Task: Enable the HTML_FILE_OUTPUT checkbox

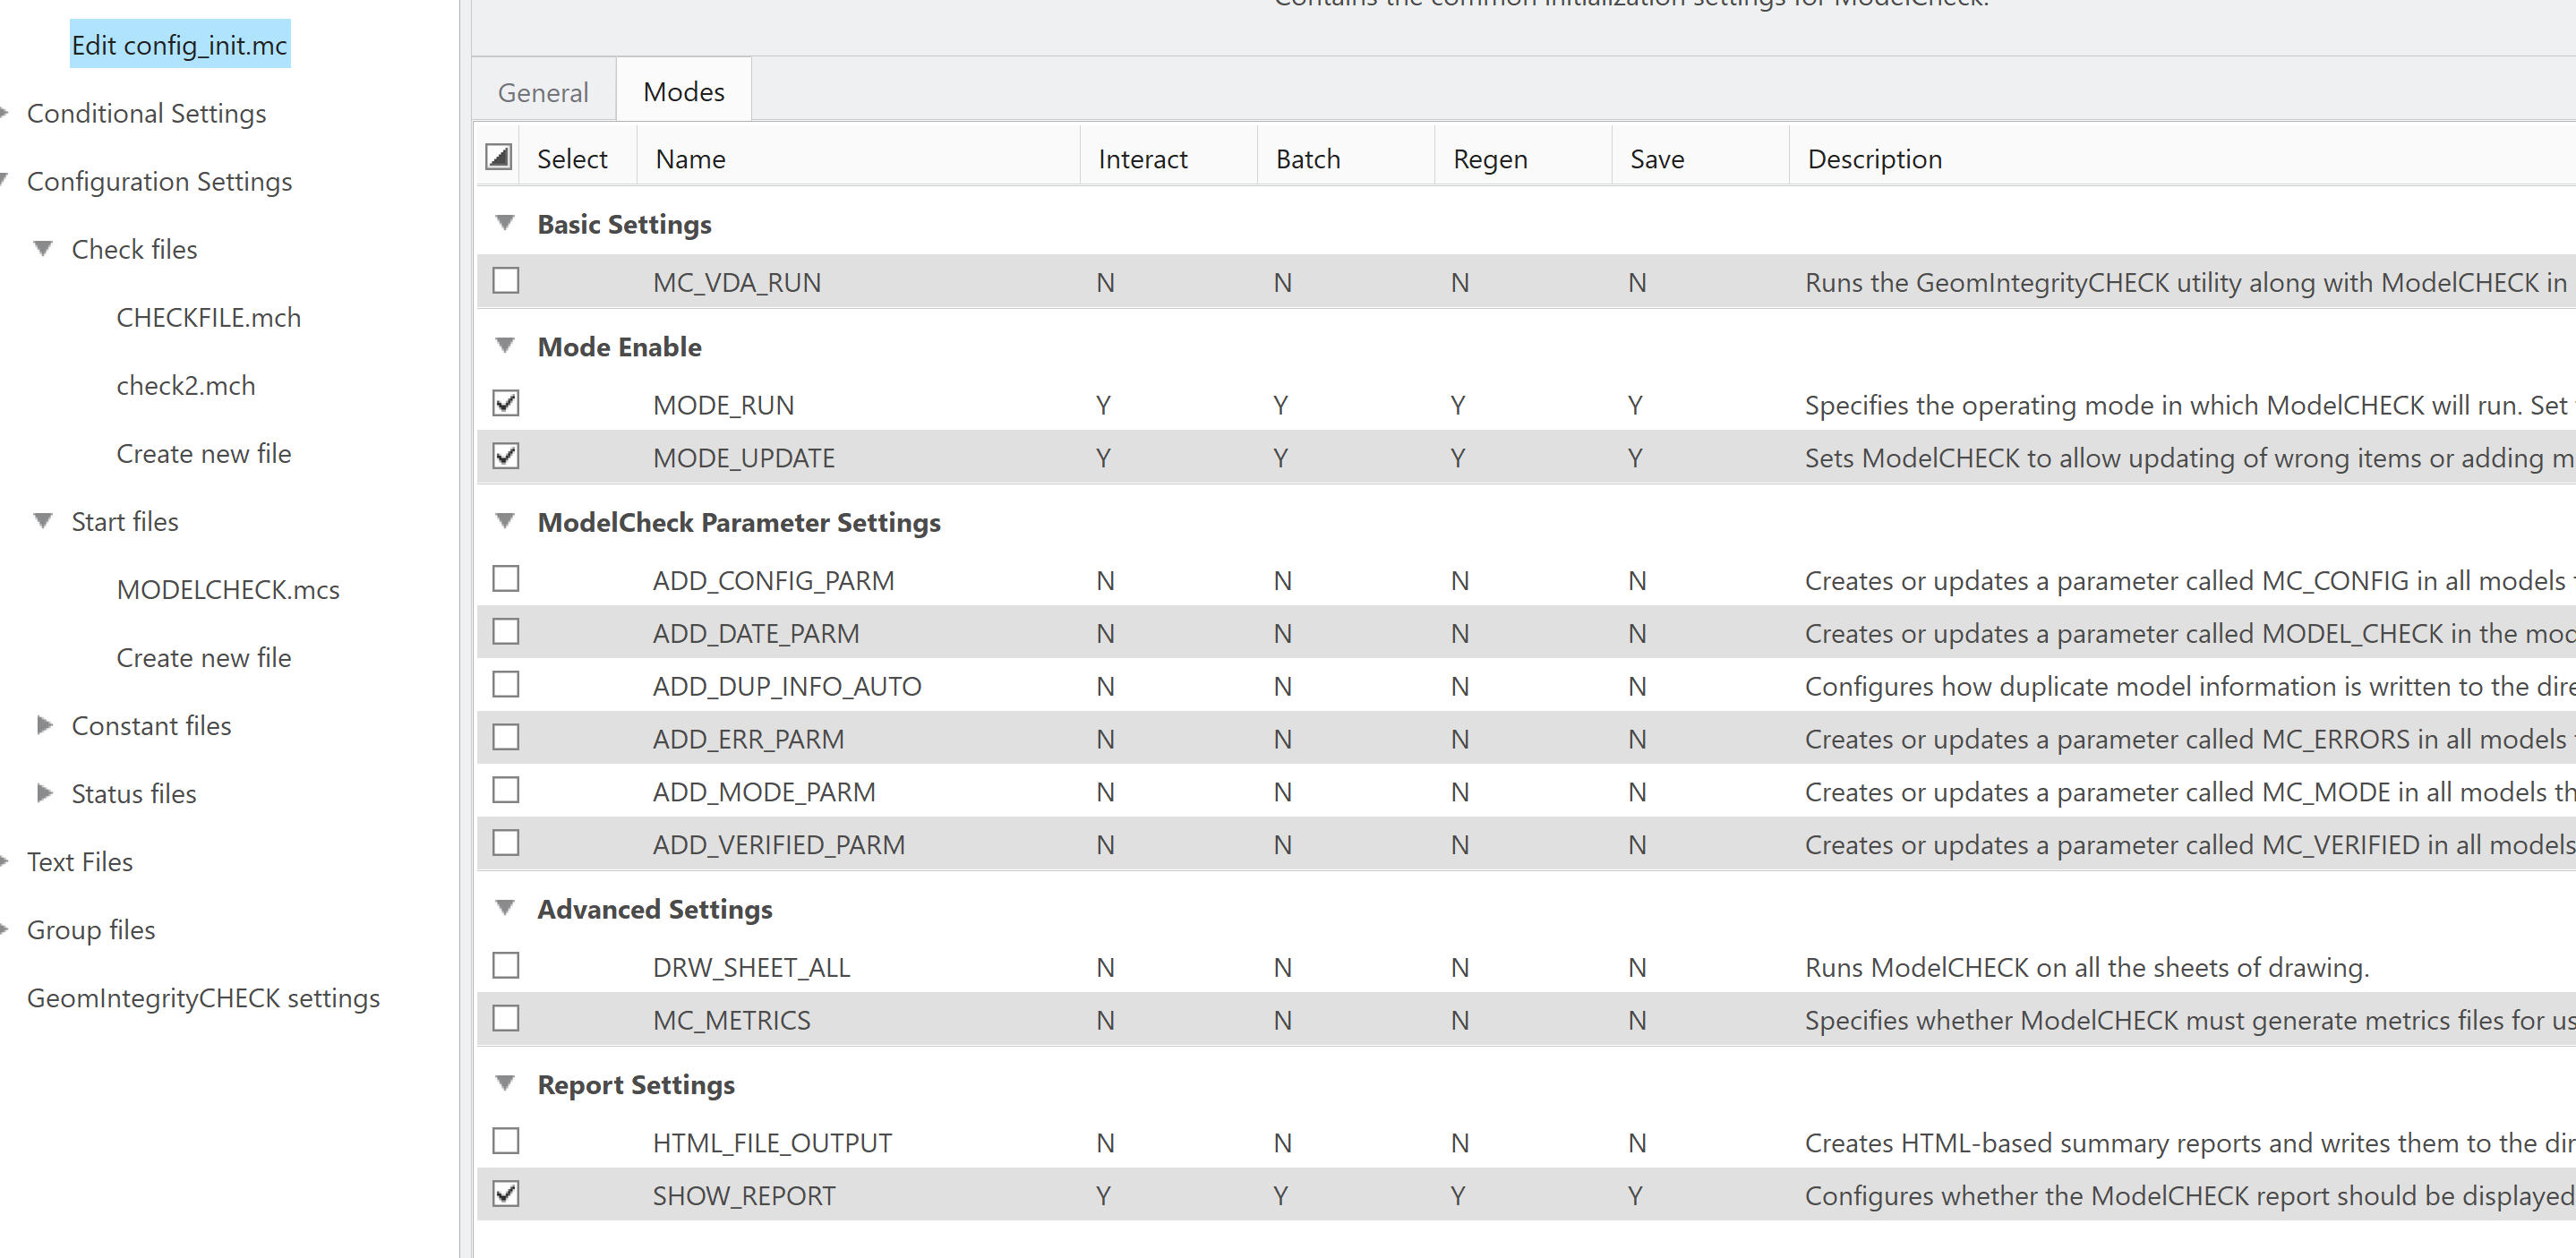Action: pos(505,1141)
